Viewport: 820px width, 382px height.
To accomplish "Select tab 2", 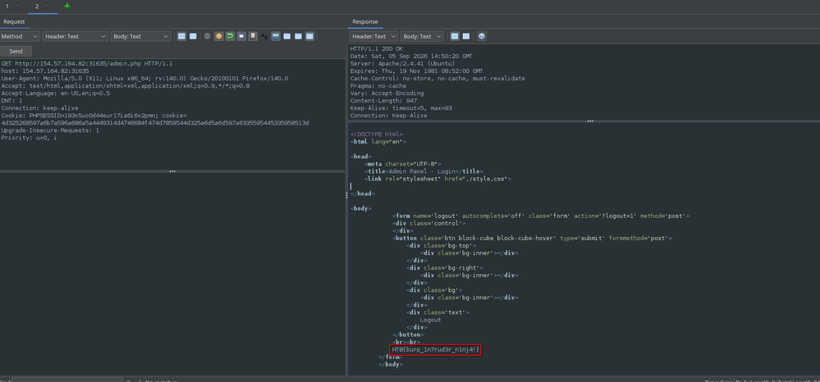I will tap(37, 7).
